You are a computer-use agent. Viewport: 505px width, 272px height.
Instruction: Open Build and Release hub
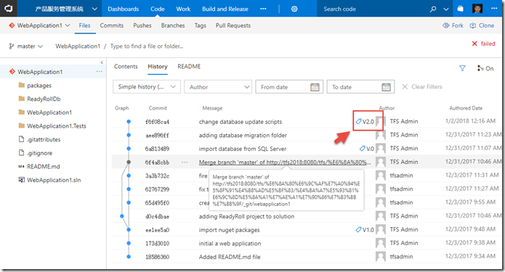tap(225, 9)
